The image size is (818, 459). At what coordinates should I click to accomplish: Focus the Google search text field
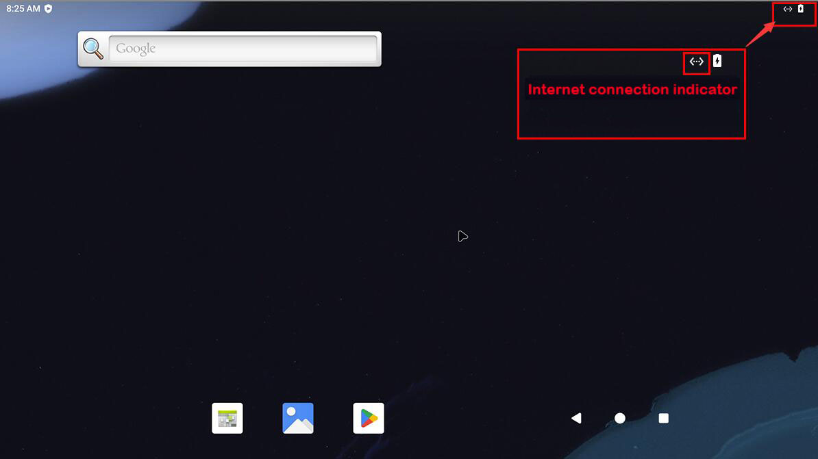[243, 49]
